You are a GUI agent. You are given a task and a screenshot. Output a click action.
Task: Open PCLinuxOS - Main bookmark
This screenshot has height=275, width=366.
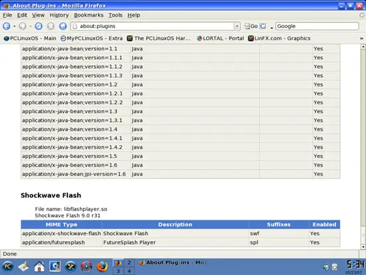click(x=30, y=39)
